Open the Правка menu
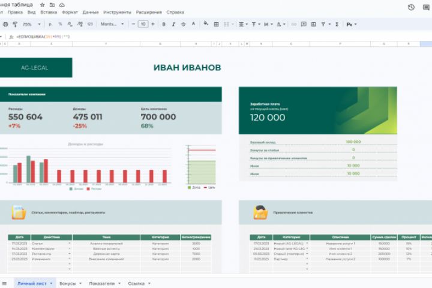This screenshot has width=432, height=288. [x=15, y=13]
